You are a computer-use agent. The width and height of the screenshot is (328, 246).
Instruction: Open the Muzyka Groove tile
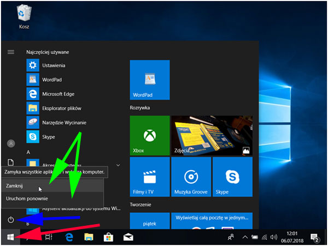pyautogui.click(x=191, y=177)
